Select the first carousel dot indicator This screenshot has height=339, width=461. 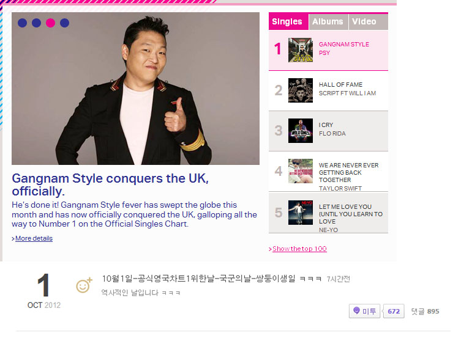pyautogui.click(x=22, y=23)
